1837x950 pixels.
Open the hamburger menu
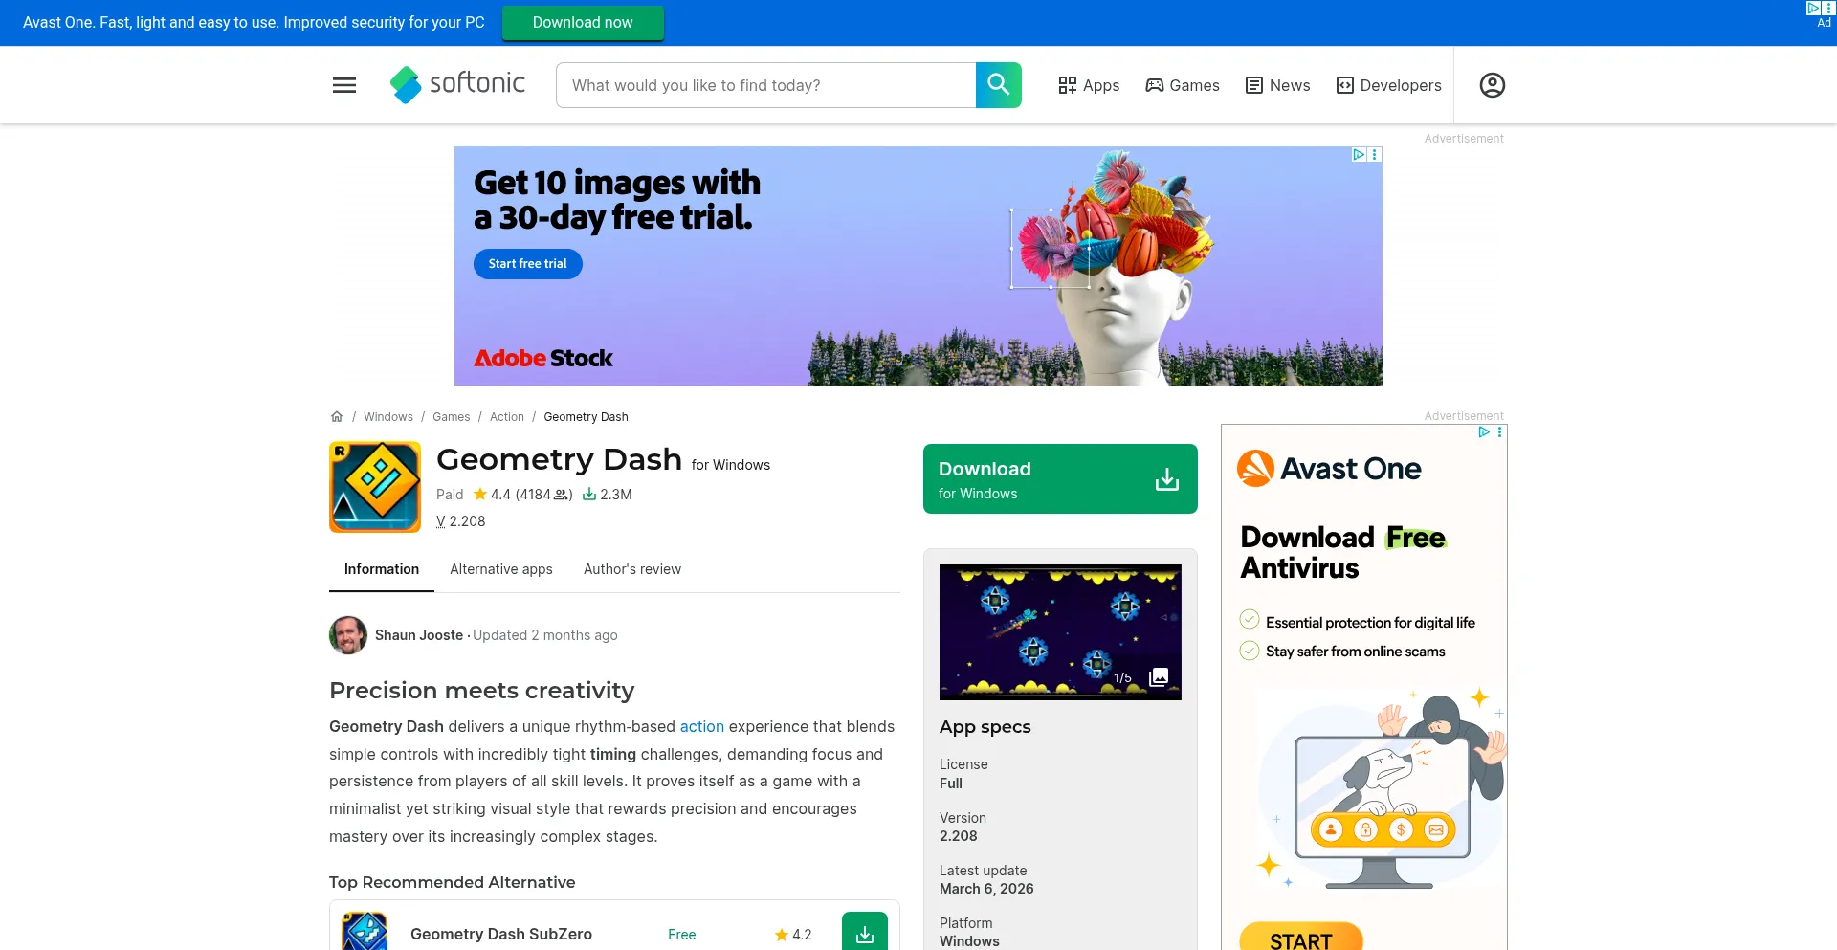(344, 85)
